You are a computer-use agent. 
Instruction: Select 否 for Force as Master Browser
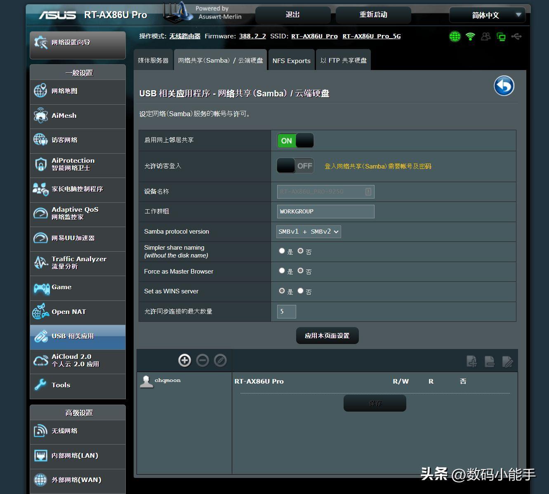click(x=300, y=270)
